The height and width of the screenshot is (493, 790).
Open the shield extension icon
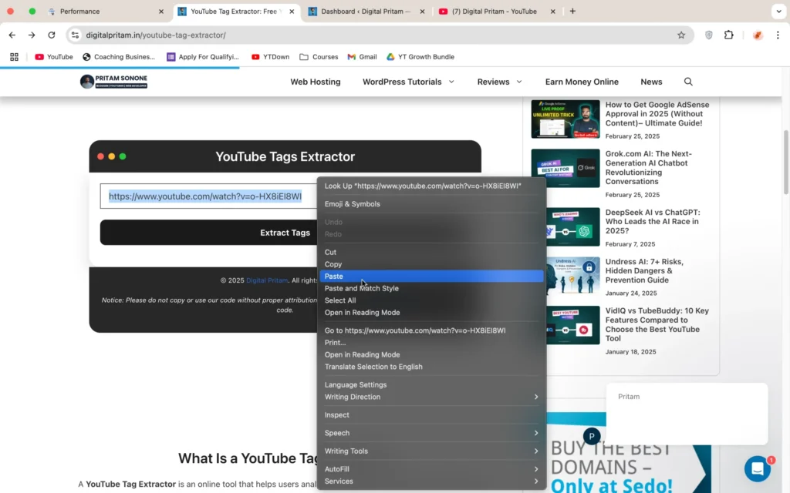click(709, 35)
